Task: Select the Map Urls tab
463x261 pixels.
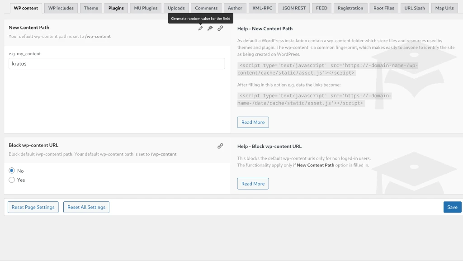Action: pos(444,8)
